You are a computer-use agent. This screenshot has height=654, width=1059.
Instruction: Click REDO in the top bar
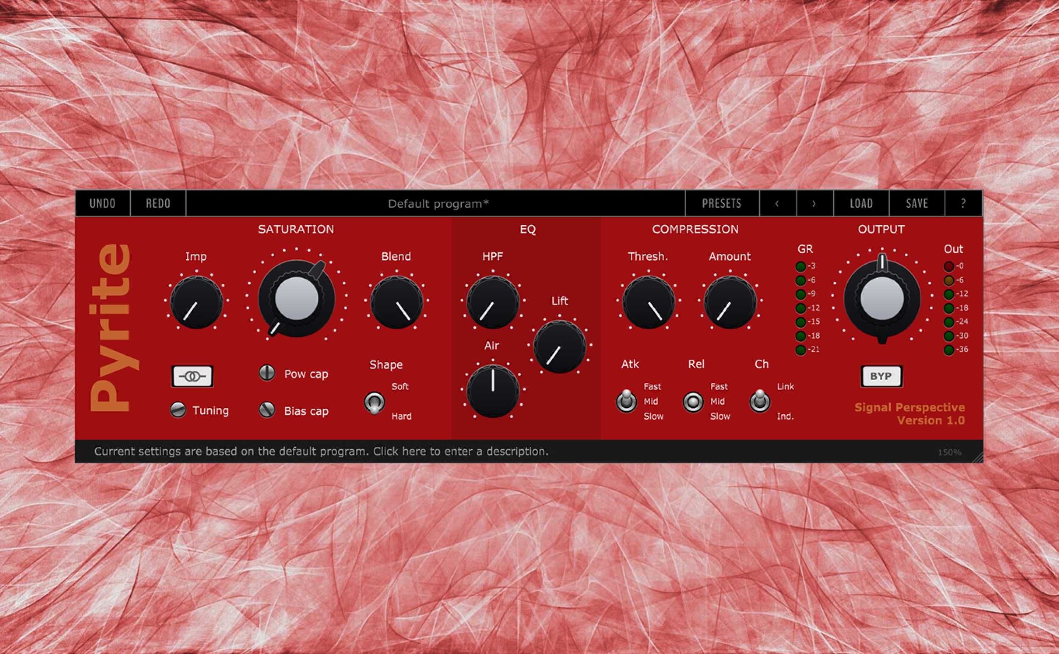click(158, 203)
